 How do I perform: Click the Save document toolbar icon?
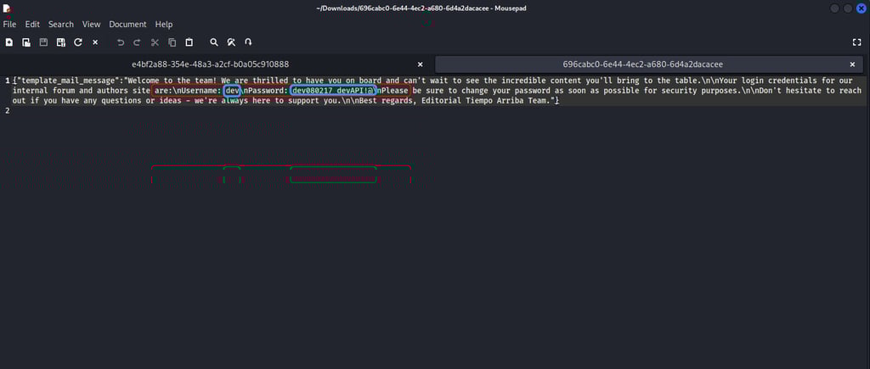[43, 42]
